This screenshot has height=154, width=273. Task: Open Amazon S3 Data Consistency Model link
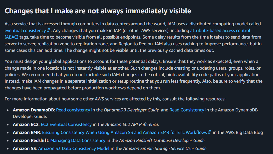coord(74,148)
